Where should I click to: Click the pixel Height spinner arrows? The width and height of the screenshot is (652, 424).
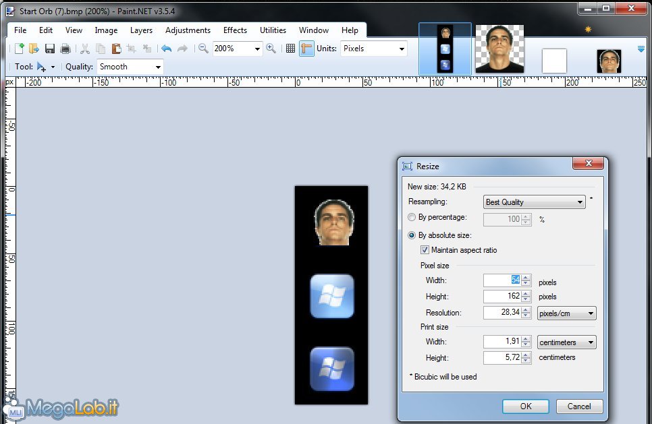tap(526, 297)
